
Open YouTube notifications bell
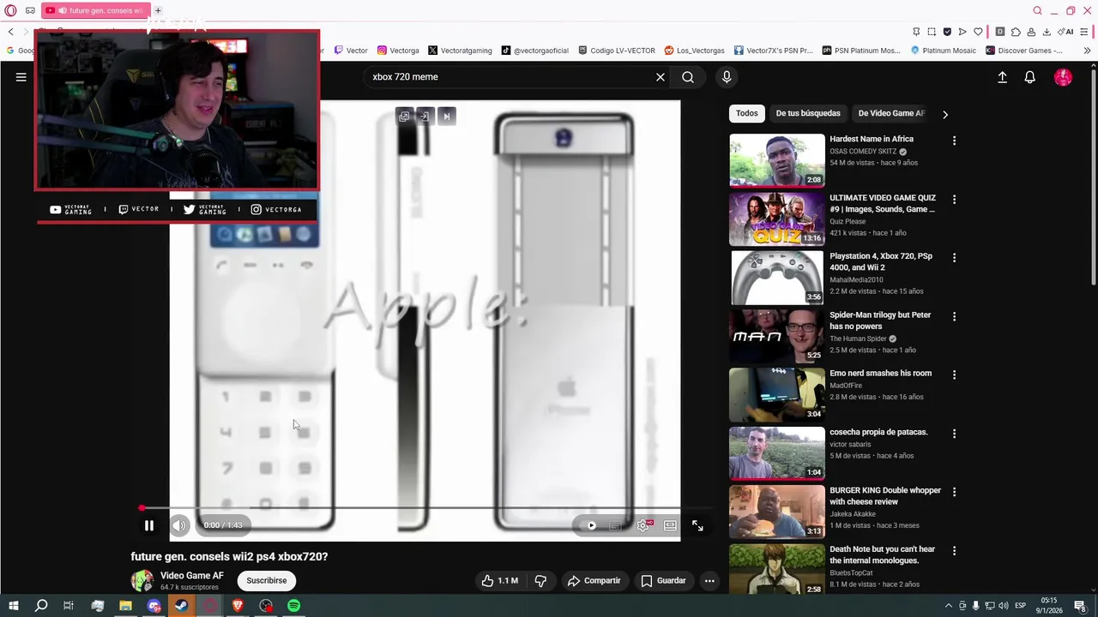coord(1030,77)
